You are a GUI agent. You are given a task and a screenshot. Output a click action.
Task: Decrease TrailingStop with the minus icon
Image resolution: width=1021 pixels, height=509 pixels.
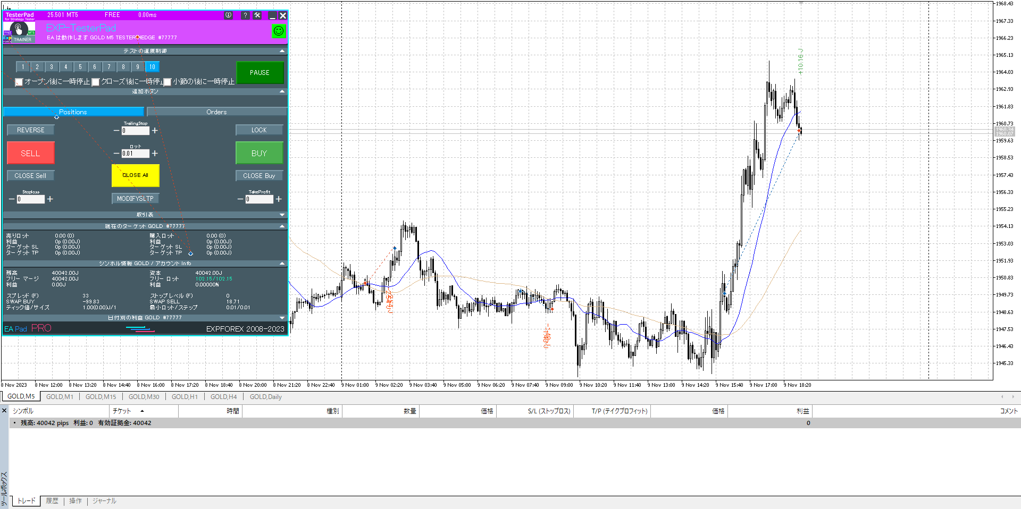pos(116,131)
